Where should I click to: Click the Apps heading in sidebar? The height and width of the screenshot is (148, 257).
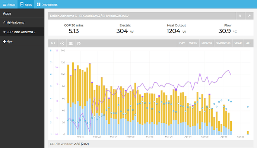point(7,13)
